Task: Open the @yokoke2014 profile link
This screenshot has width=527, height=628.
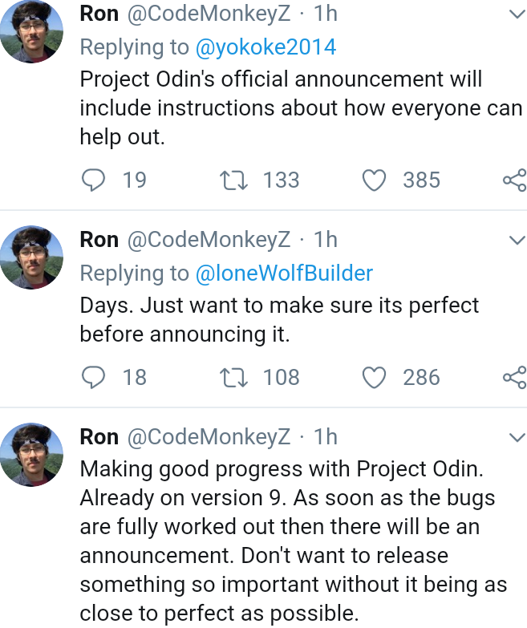Action: coord(266,47)
